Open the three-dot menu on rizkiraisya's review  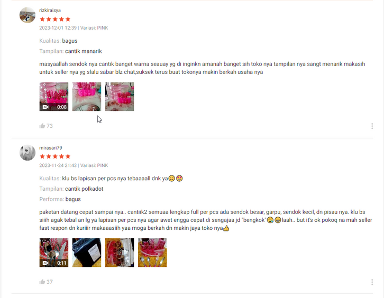coord(372,126)
